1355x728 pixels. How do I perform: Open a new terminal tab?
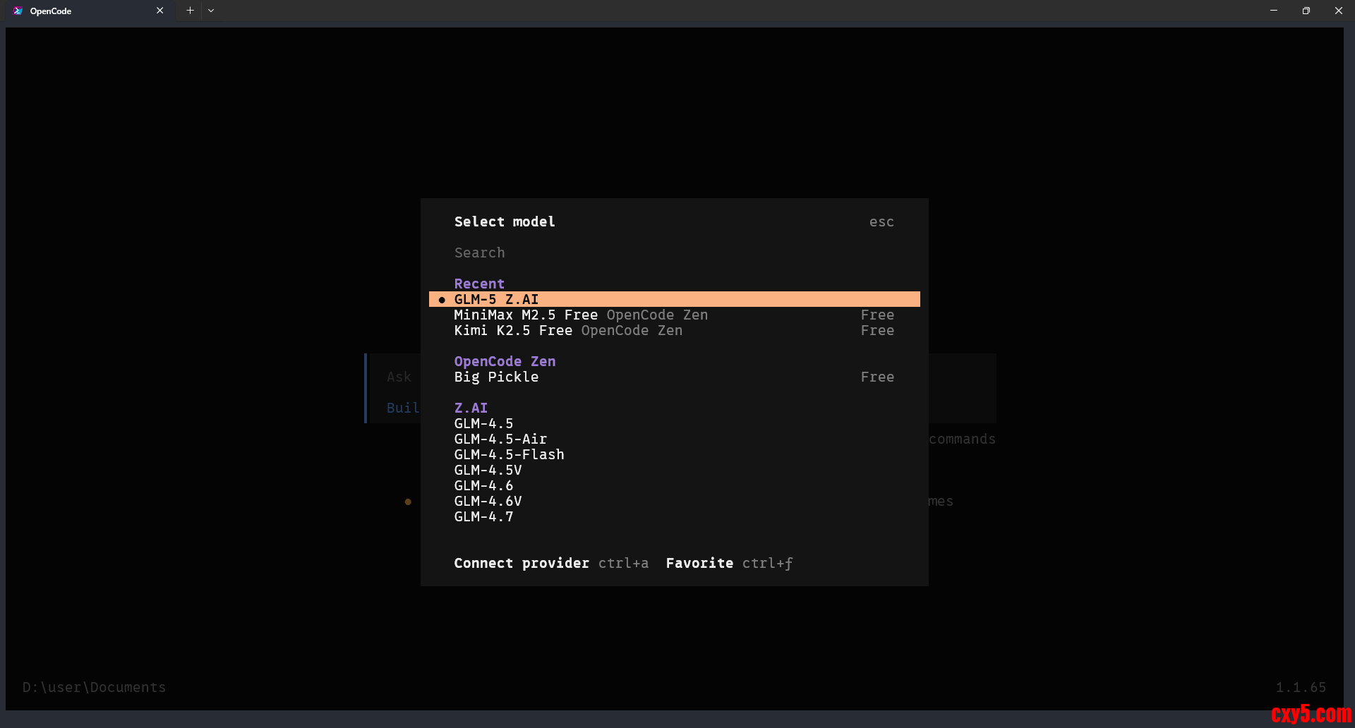coord(190,11)
